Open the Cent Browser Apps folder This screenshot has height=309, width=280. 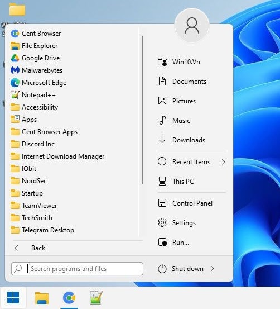click(44, 132)
